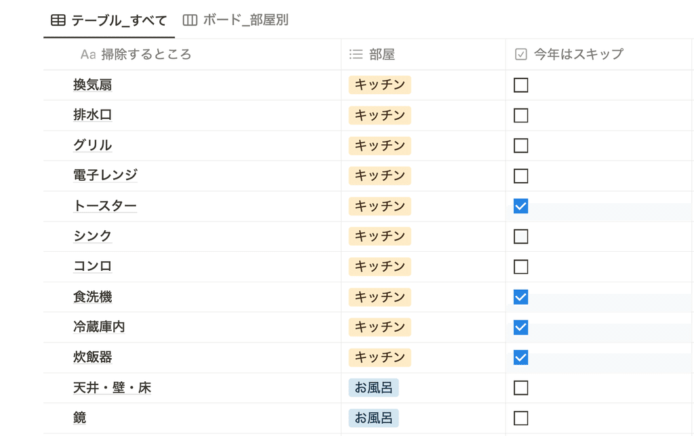Open the お風呂 tag selector for 鏡
This screenshot has height=436, width=694.
tap(373, 418)
